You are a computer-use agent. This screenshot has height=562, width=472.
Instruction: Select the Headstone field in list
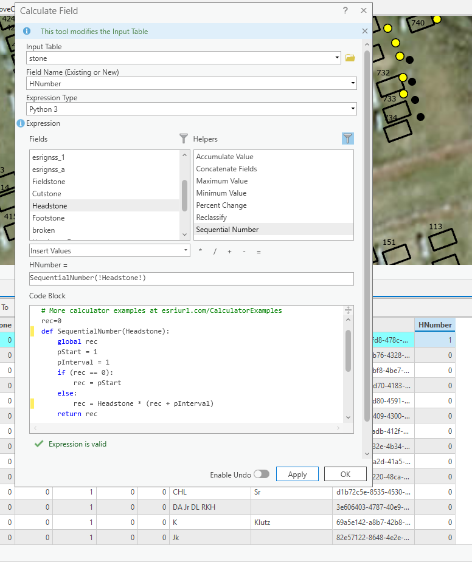point(50,206)
